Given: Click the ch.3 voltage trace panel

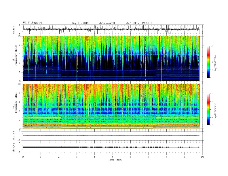Looking at the screenshot, I should coord(113,136).
